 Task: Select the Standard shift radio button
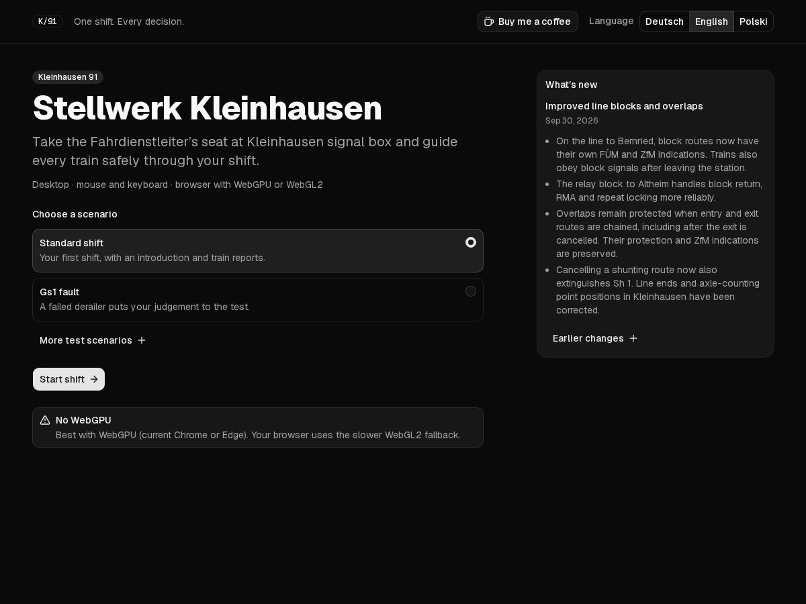471,242
